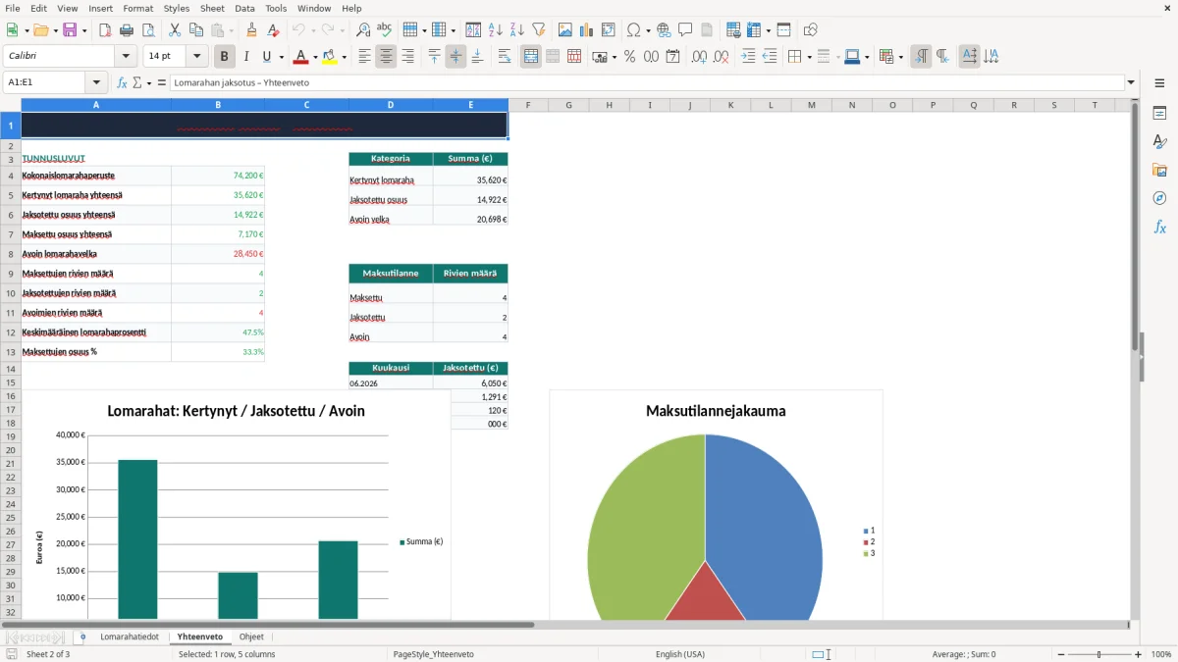The image size is (1178, 662).
Task: Open background color dropdown arrow
Action: tap(345, 58)
